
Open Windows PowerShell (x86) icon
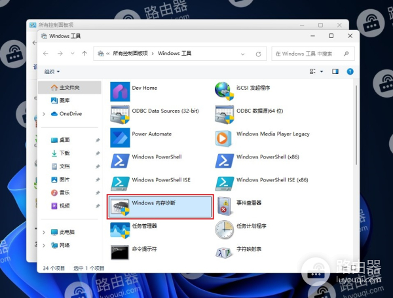[x=224, y=160]
